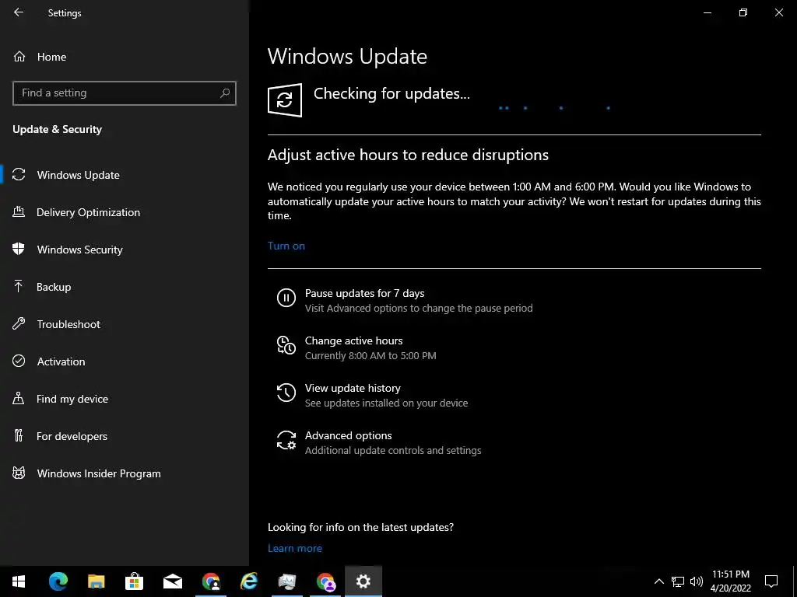Open Delivery Optimization settings
797x597 pixels.
125,212
